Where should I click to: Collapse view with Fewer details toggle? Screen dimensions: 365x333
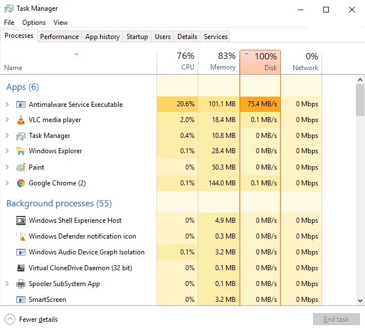(x=10, y=319)
